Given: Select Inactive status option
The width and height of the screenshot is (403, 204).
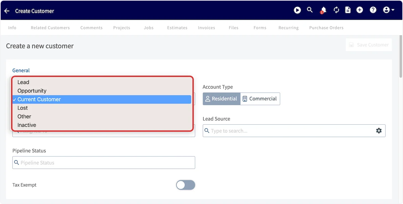Looking at the screenshot, I should [x=102, y=125].
